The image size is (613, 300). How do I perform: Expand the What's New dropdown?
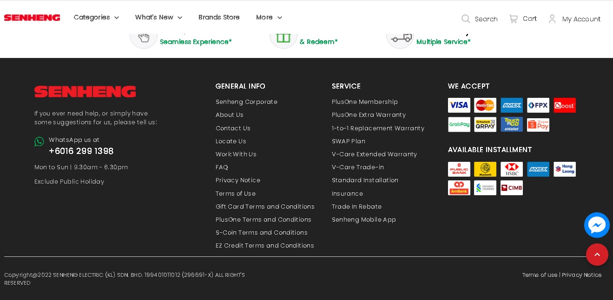(x=158, y=18)
